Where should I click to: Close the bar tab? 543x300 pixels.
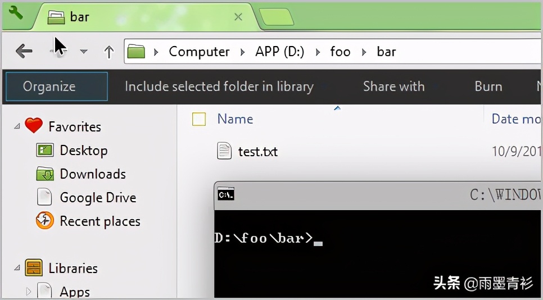point(238,17)
